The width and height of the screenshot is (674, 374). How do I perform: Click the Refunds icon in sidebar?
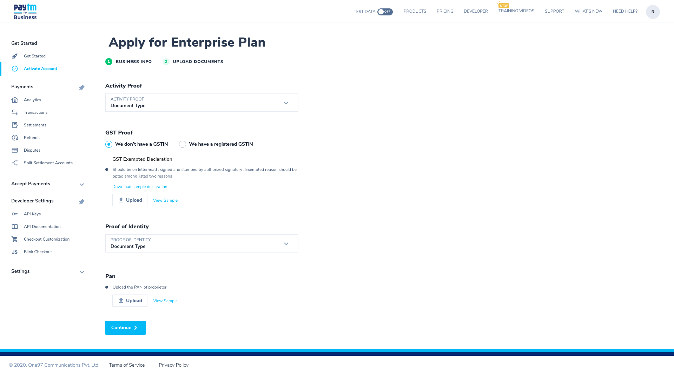click(15, 138)
